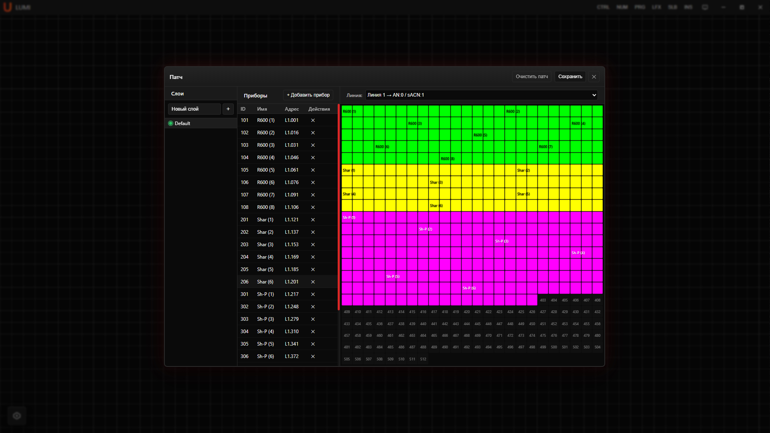Select the yellow Shar (1) block in grid
The image size is (770, 433).
pos(347,170)
